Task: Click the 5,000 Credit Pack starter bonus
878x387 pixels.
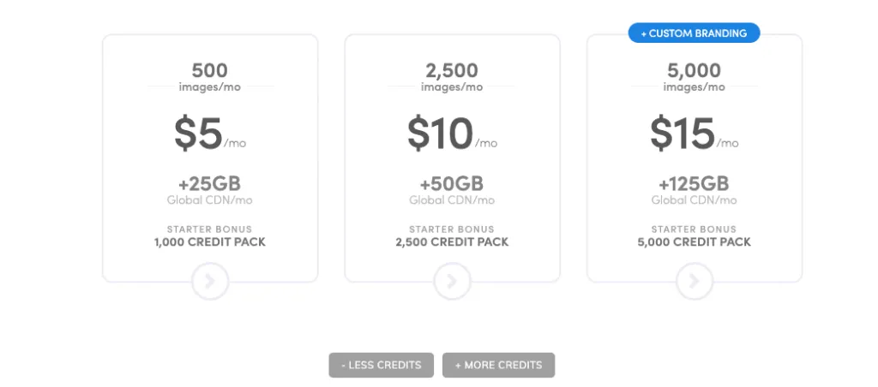Action: tap(695, 242)
